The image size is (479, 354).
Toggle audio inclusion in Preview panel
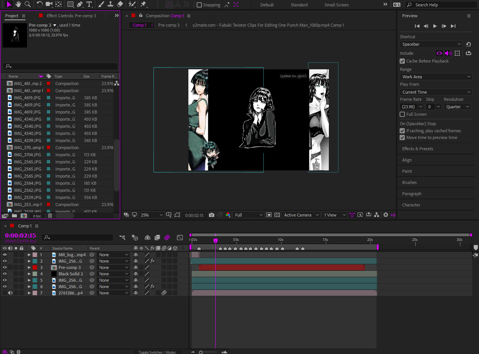point(448,53)
